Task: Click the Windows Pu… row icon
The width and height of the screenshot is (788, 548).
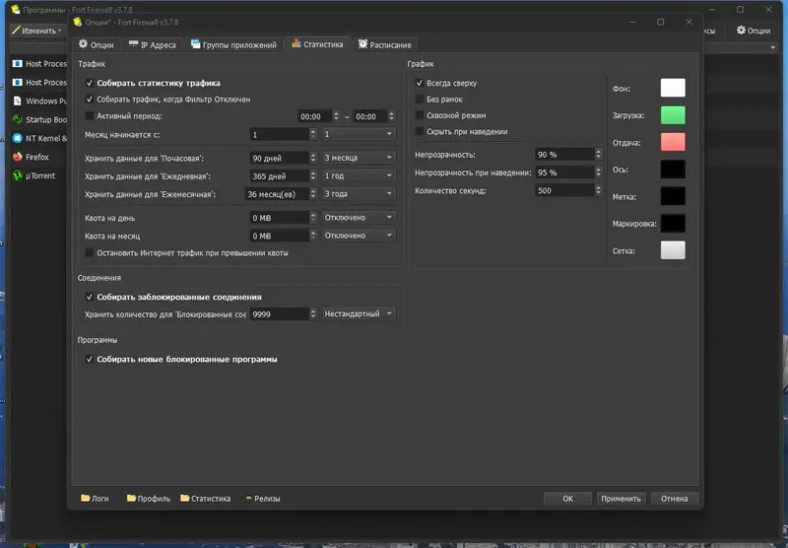Action: pyautogui.click(x=18, y=102)
